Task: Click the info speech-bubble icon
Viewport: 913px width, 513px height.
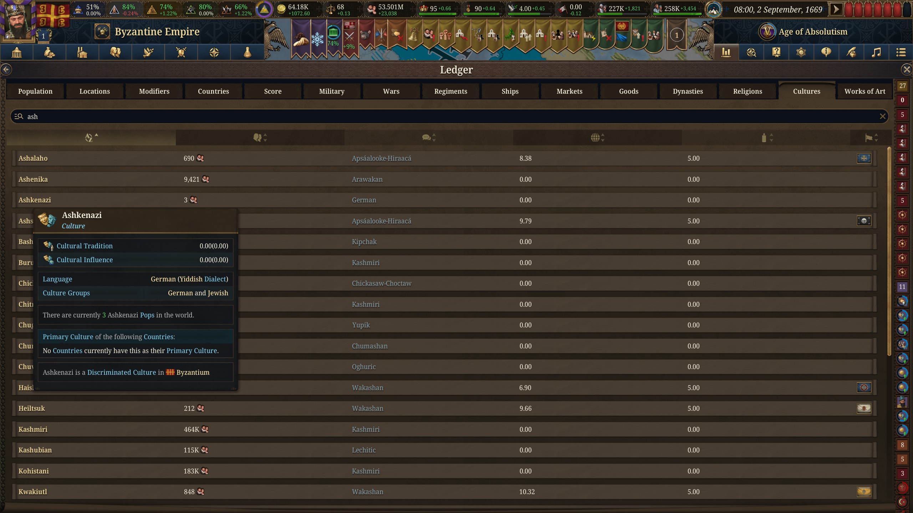Action: (x=826, y=53)
